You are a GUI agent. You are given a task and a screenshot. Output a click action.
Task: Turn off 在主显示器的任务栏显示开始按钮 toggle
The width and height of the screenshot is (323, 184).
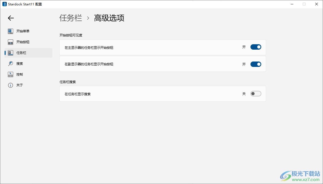coord(256,47)
